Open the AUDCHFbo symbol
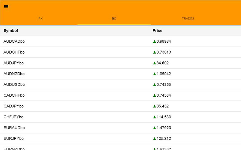 point(14,52)
